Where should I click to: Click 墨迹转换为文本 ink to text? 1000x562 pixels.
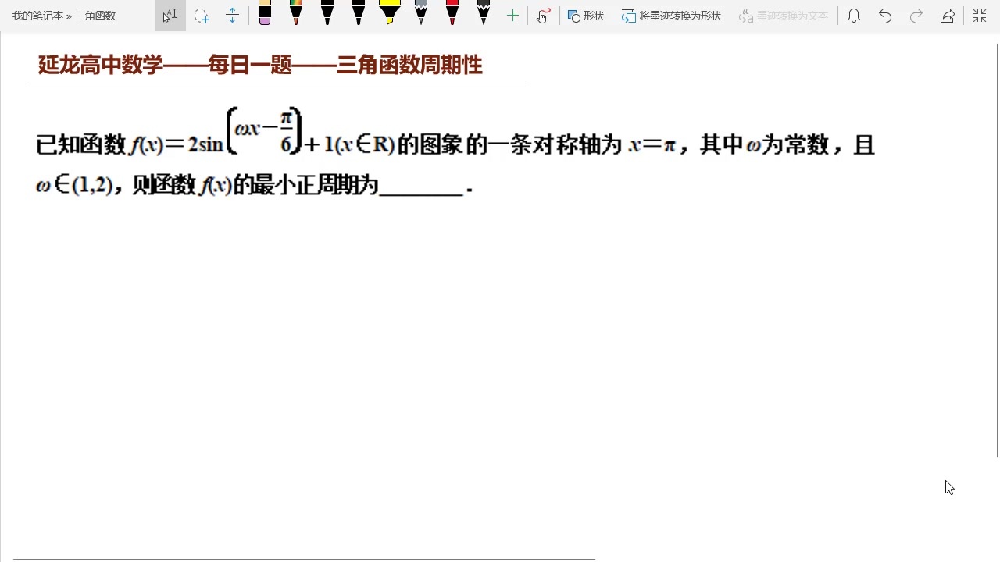[783, 16]
